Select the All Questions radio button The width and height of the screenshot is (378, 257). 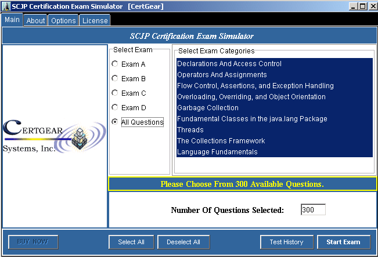(115, 122)
